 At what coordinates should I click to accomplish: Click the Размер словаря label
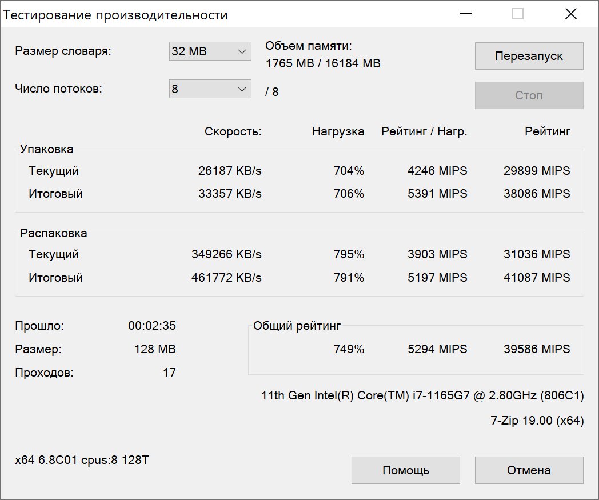click(63, 51)
